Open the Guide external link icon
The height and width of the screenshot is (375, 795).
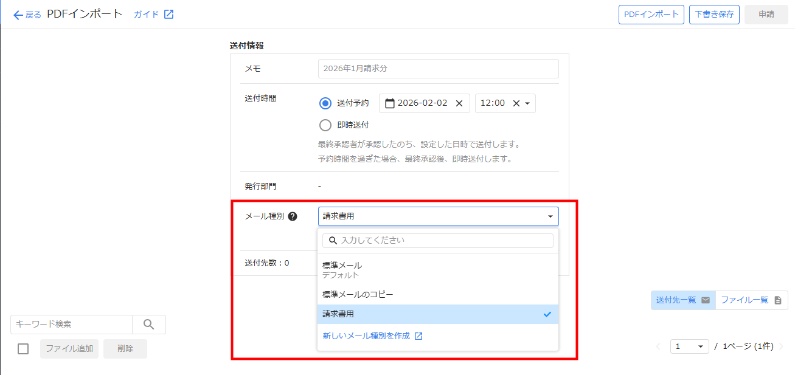pos(168,14)
